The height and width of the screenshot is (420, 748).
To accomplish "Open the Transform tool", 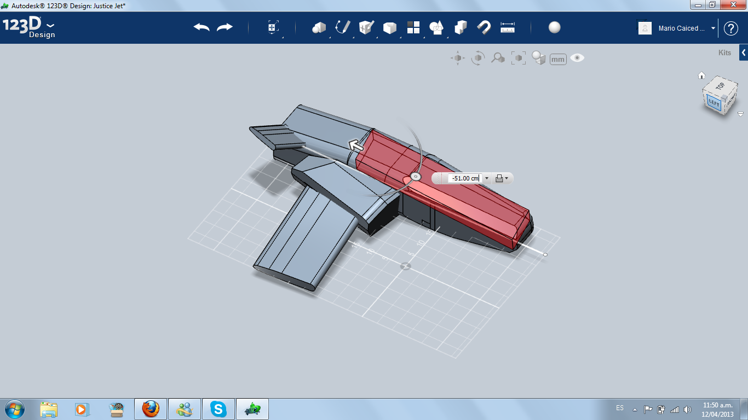I will 273,27.
